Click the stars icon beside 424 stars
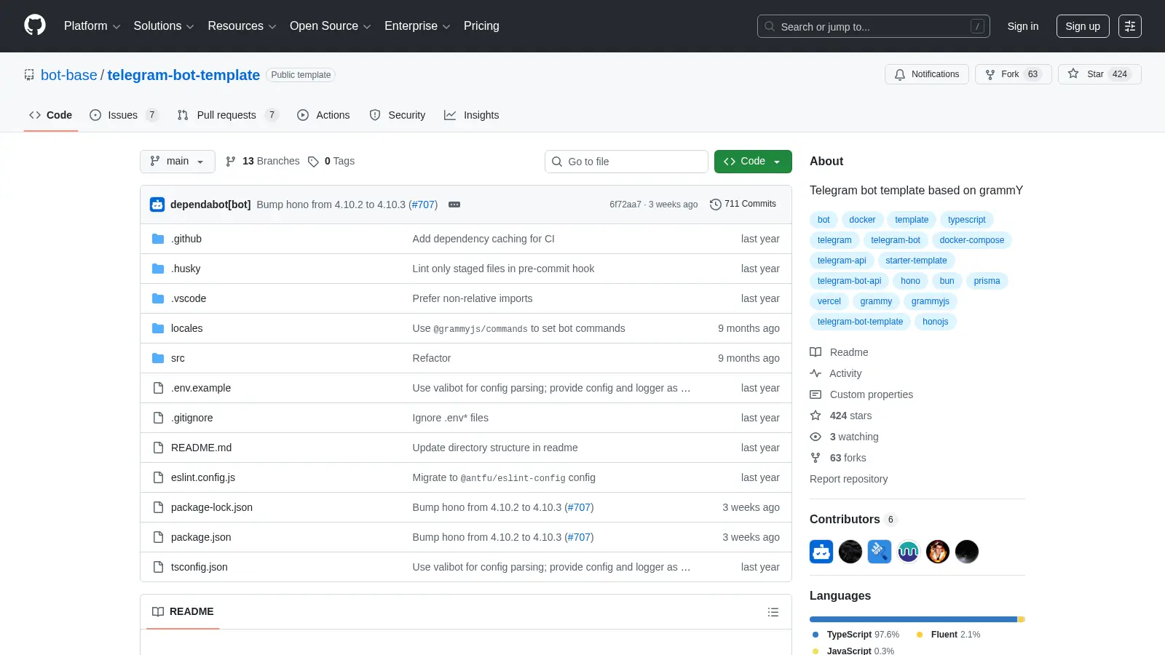Image resolution: width=1165 pixels, height=655 pixels. (x=815, y=416)
